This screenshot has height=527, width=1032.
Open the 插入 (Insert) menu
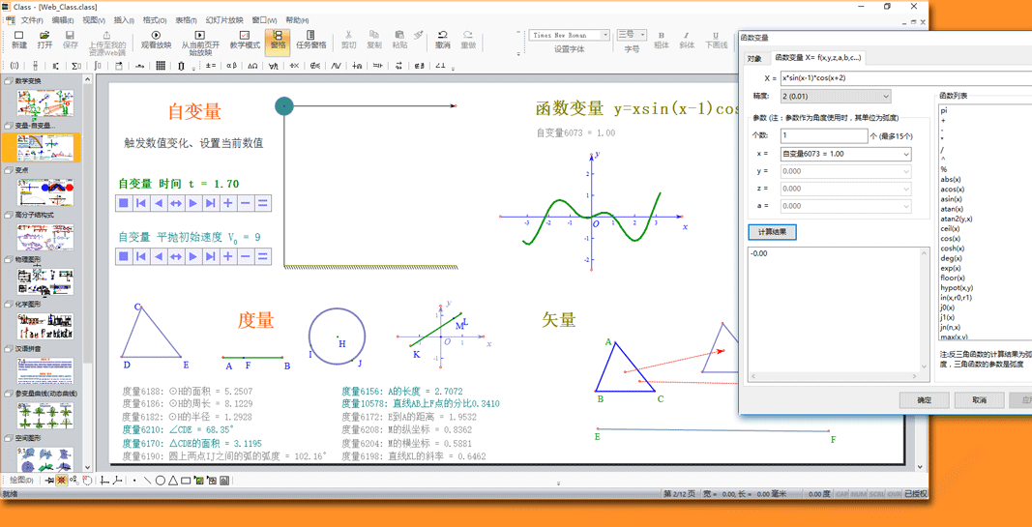pyautogui.click(x=124, y=19)
